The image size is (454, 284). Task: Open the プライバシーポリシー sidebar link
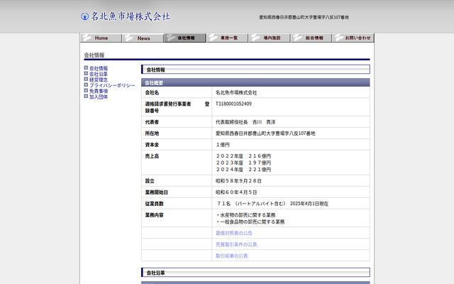click(112, 85)
